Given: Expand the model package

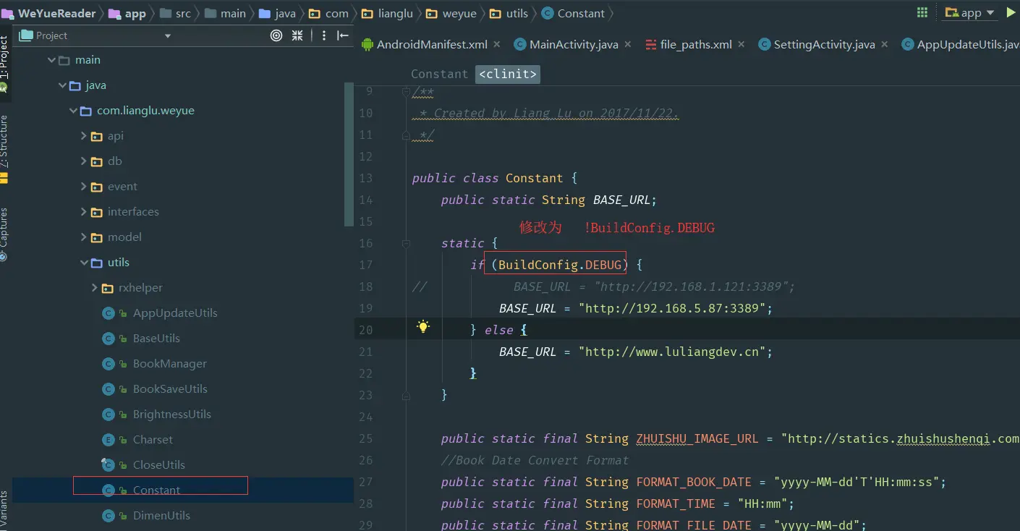Looking at the screenshot, I should (x=84, y=237).
